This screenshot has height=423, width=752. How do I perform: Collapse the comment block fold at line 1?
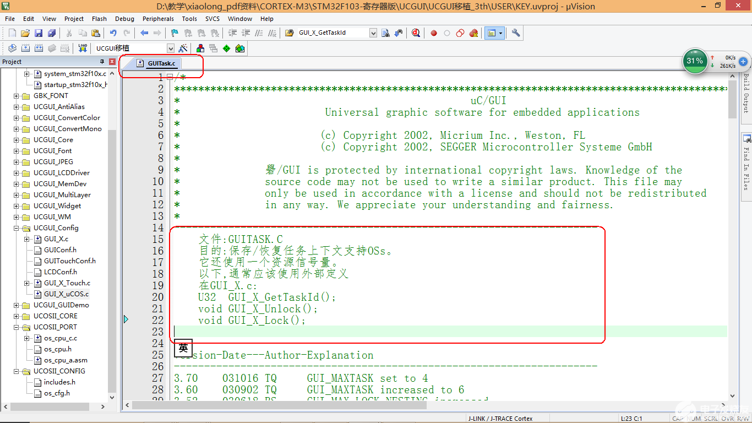coord(170,78)
